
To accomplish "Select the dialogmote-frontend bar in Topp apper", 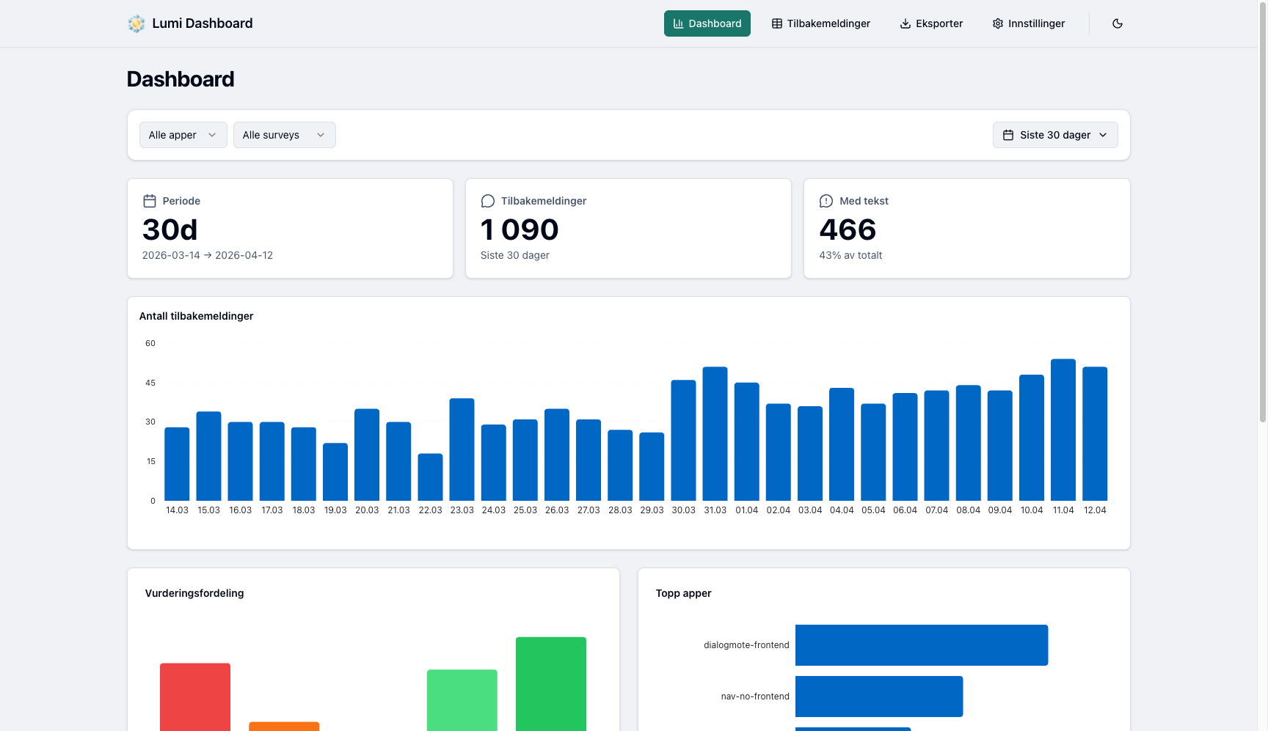I will [922, 644].
